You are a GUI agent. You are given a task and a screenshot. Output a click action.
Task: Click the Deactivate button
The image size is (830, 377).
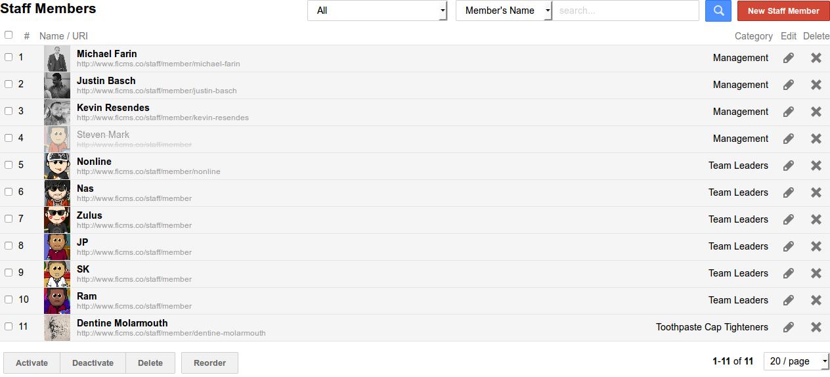93,363
